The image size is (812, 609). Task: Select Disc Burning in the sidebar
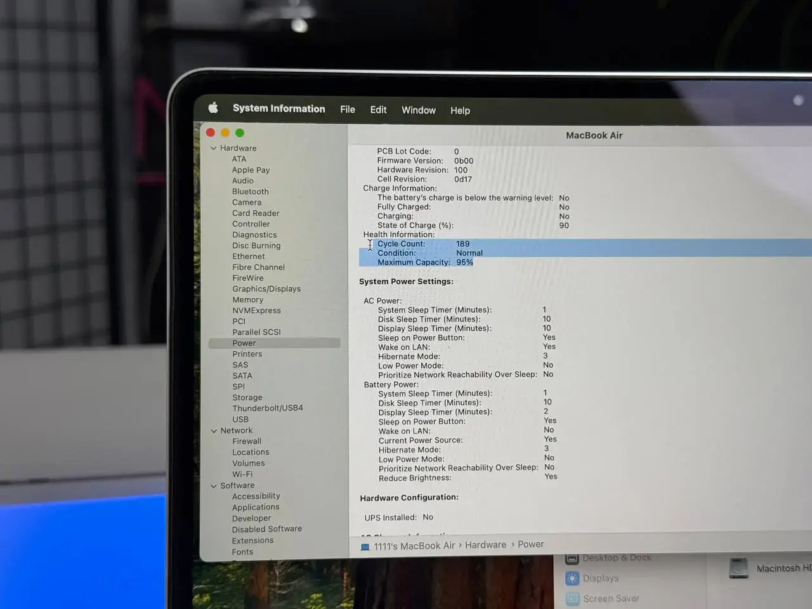tap(256, 246)
